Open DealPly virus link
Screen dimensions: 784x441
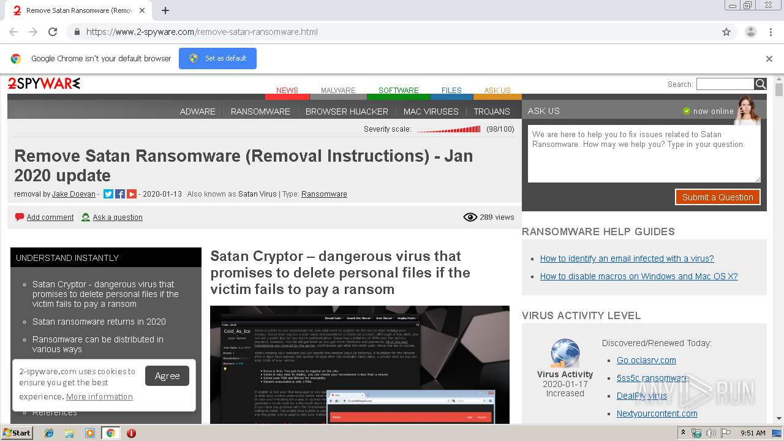642,396
